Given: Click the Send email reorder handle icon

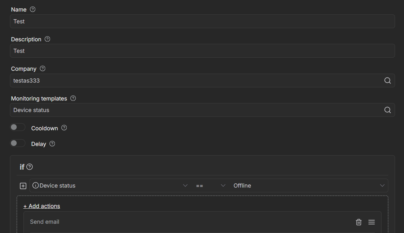Looking at the screenshot, I should tap(372, 222).
